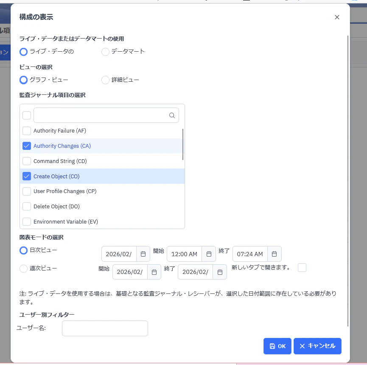Screen dimensions: 367x365
Task: Select the 週次ビュー radio button
Action: [23, 268]
